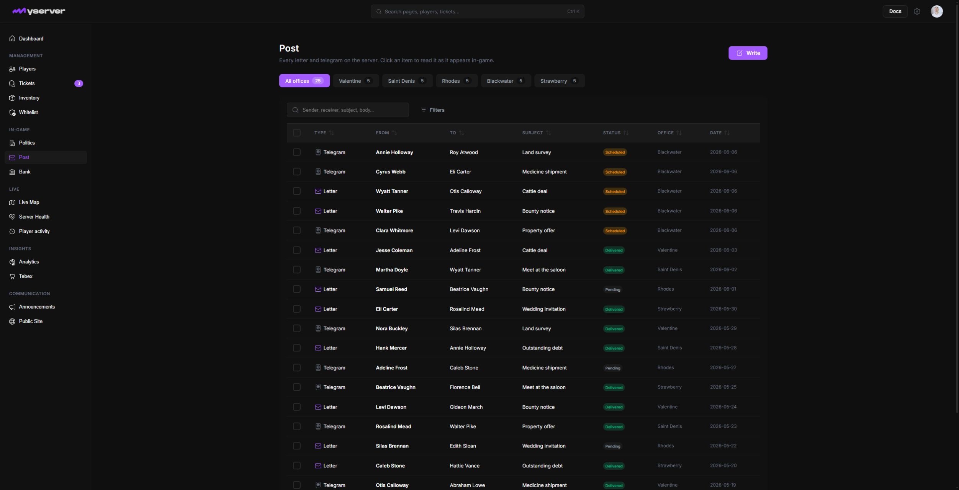Open the Players page link

(46, 69)
